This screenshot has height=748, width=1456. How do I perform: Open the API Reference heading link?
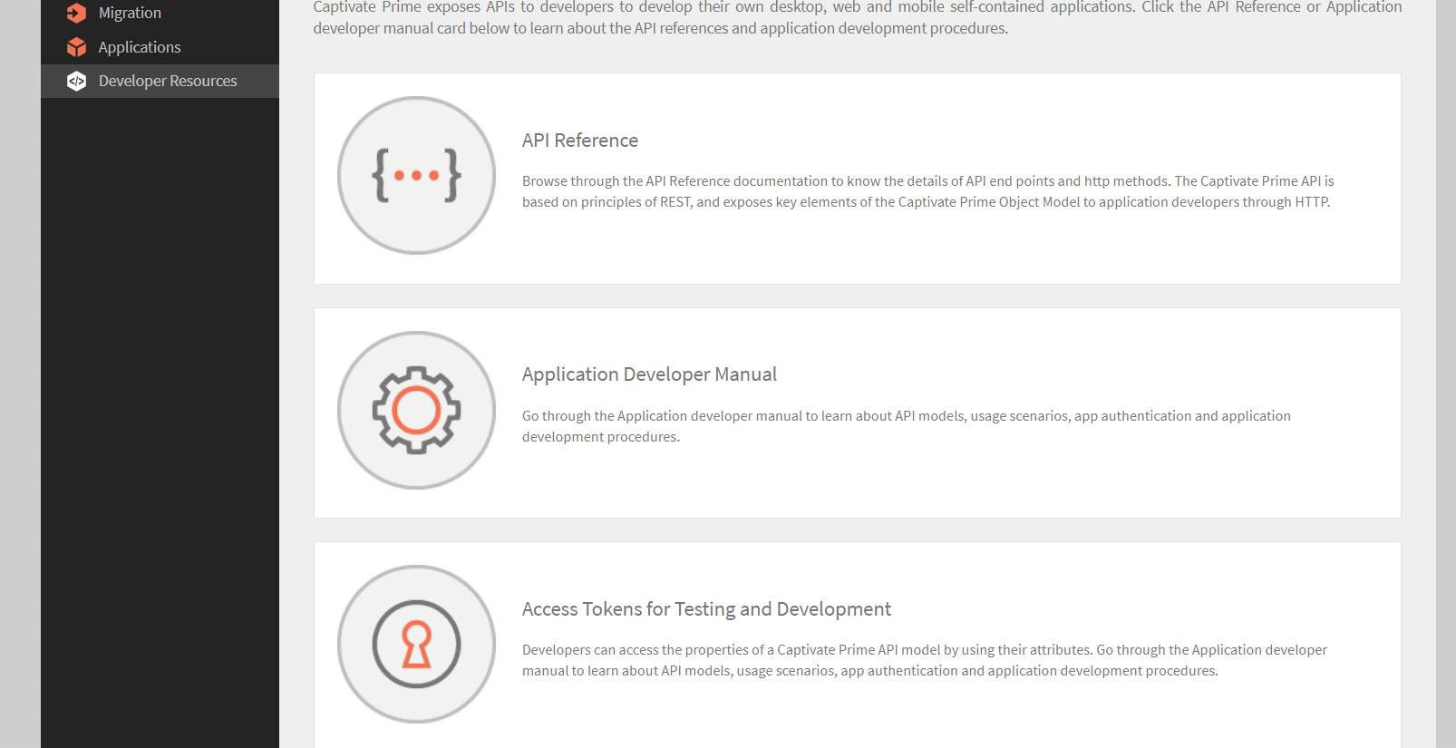(x=580, y=141)
